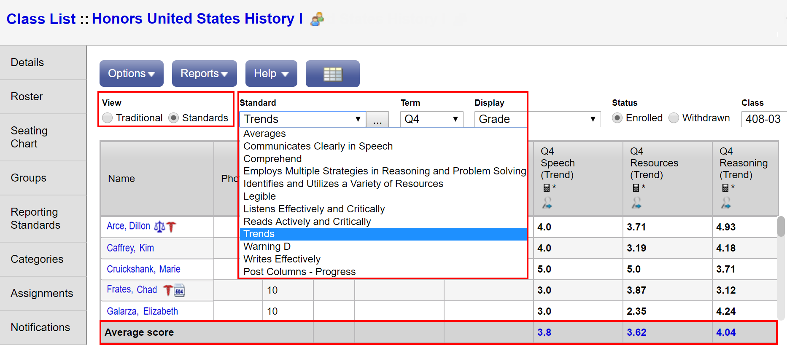Click the grid view icon button
787x345 pixels.
tap(332, 74)
